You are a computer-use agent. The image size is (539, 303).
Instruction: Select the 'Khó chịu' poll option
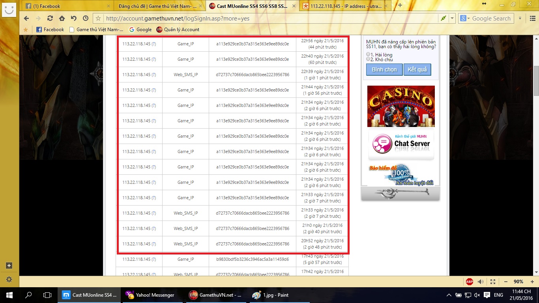point(368,59)
